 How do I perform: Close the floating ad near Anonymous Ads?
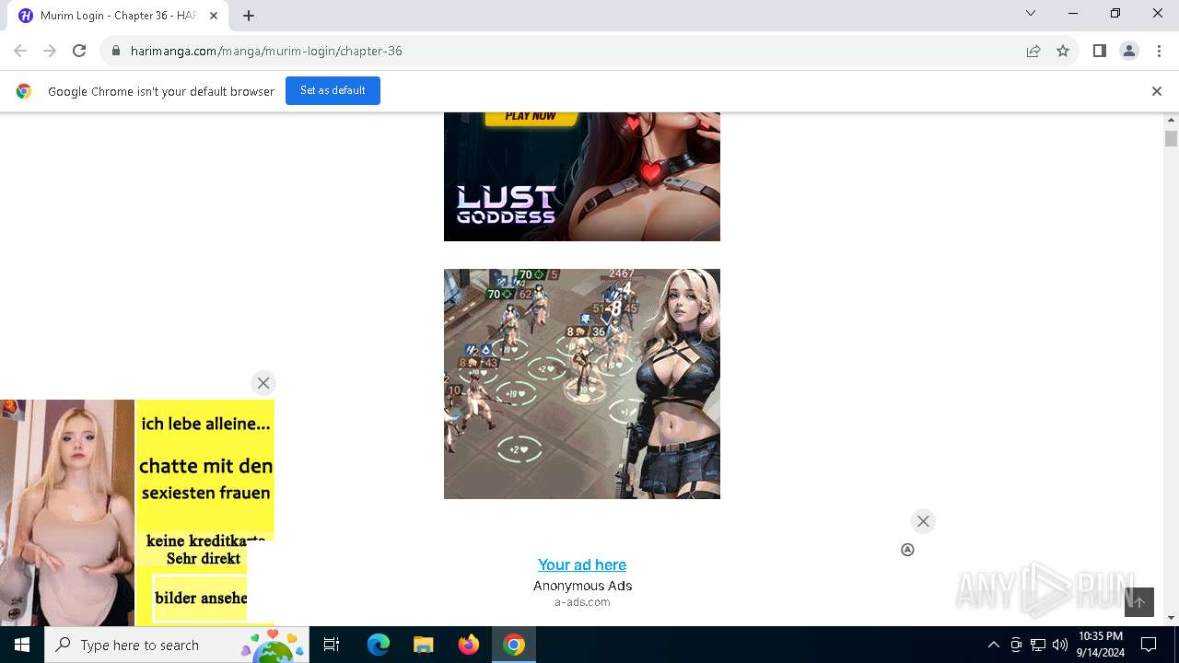pos(923,521)
